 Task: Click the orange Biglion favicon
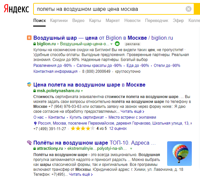[x=29, y=38]
